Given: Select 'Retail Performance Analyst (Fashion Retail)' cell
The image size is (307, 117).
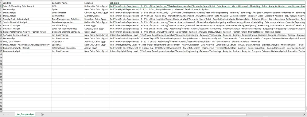Looking at the screenshot, I should (x=27, y=32).
